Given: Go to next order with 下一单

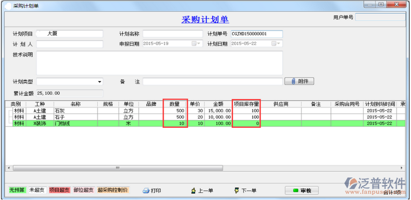Looking at the screenshot, I should [245, 191].
